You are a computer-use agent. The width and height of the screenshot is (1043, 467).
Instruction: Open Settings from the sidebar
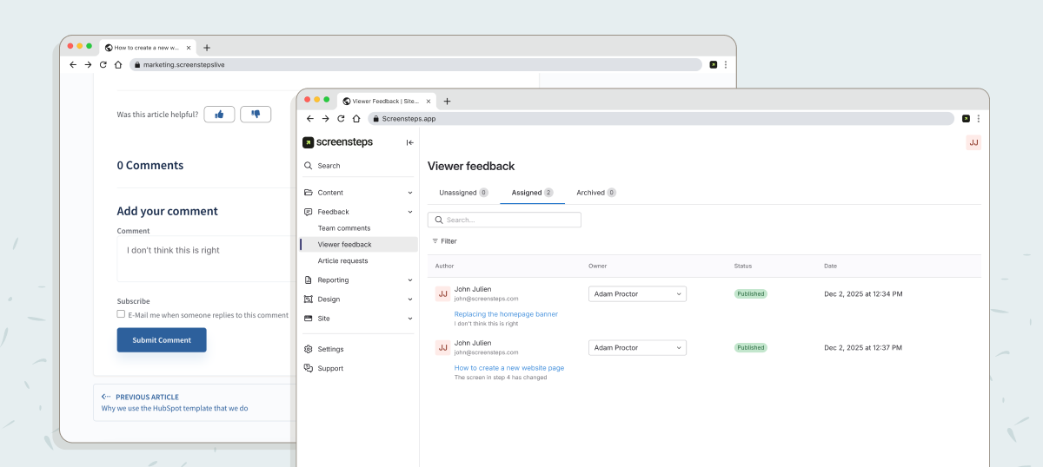[x=330, y=349]
